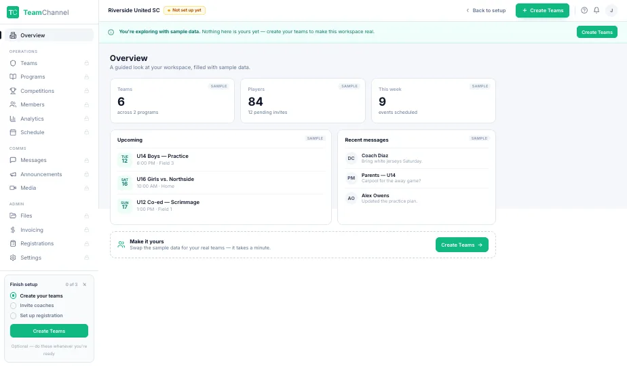This screenshot has height=366, width=627.
Task: Click the Announcements megaphone icon
Action: (x=13, y=174)
